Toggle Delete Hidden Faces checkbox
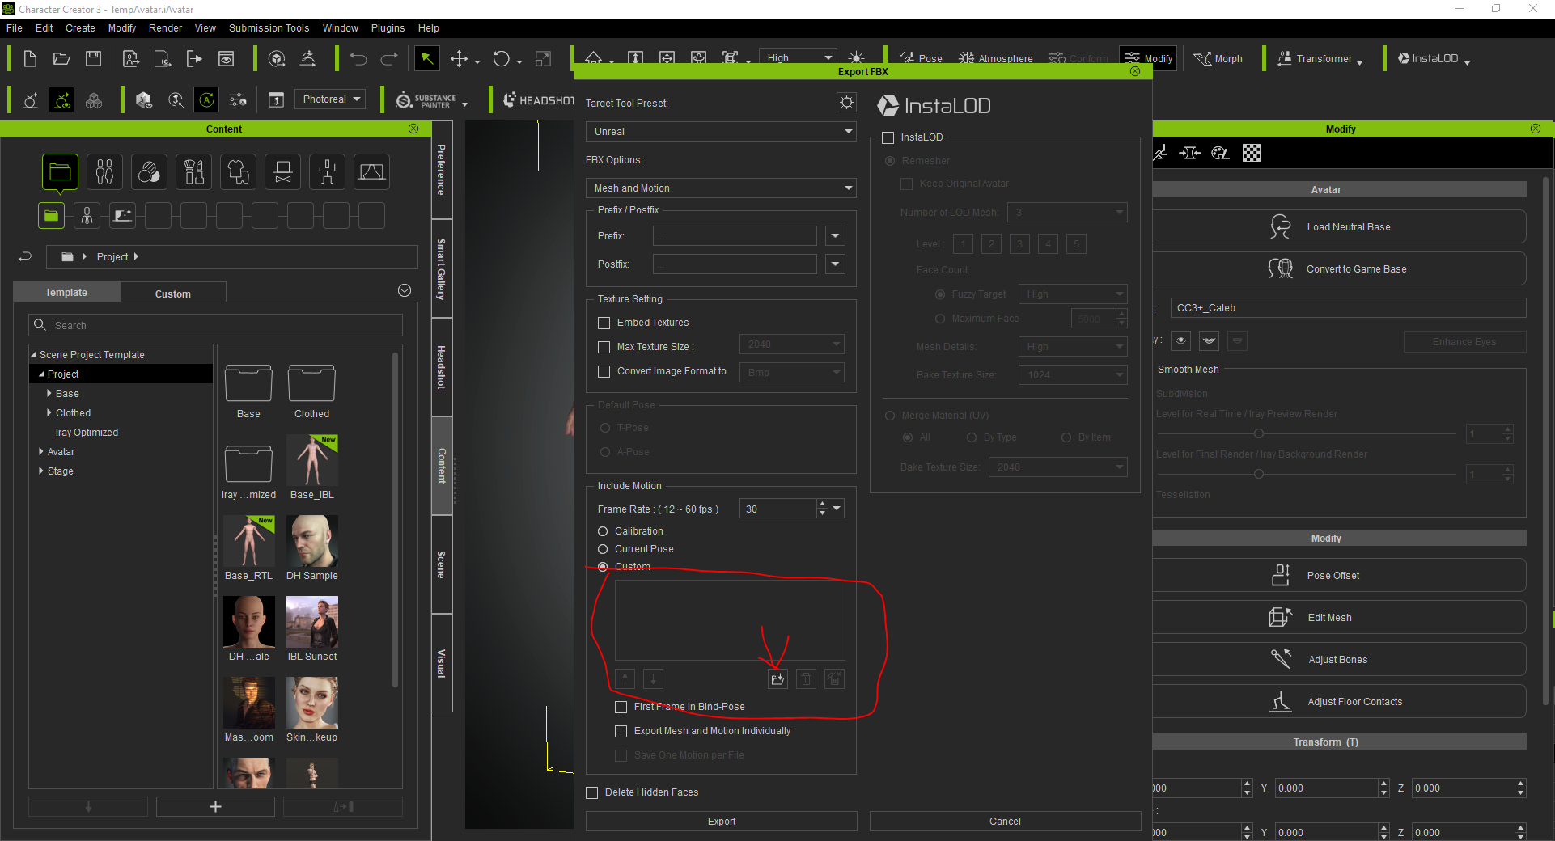This screenshot has width=1555, height=841. click(592, 792)
